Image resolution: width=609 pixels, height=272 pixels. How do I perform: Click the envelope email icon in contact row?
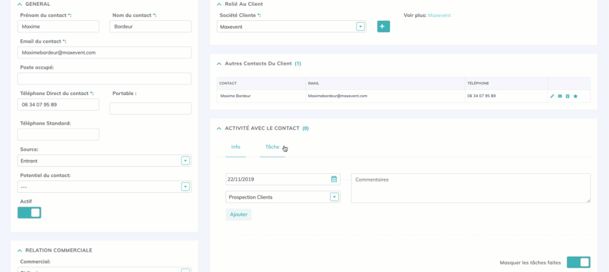[x=560, y=96]
